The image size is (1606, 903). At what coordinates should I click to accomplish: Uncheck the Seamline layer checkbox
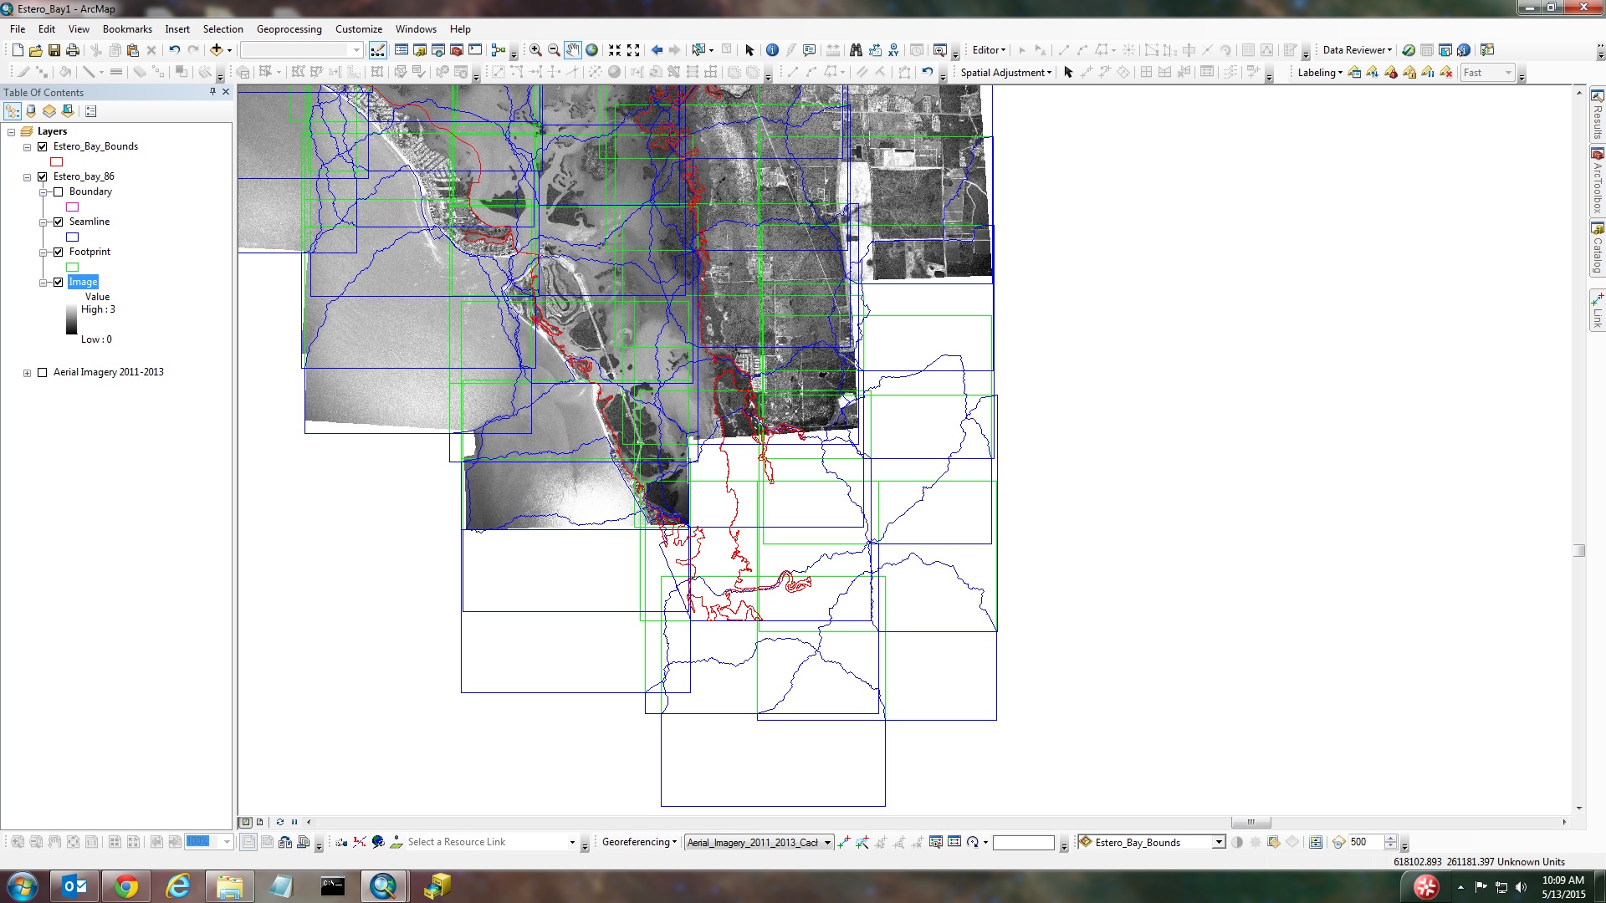59,222
